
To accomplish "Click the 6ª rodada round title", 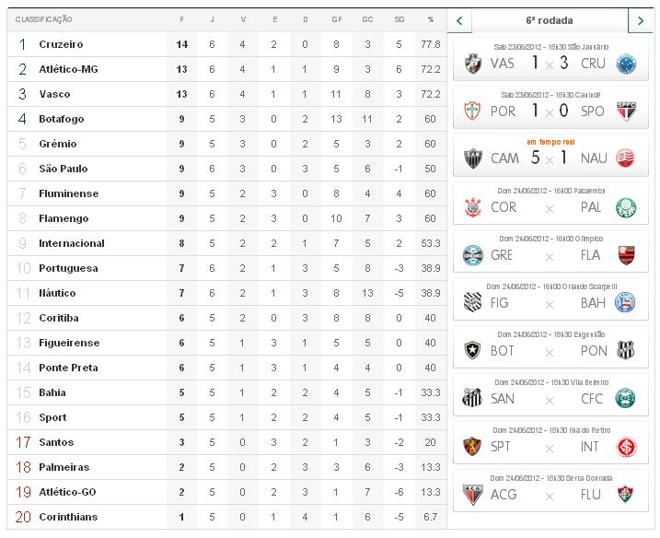I will click(550, 19).
